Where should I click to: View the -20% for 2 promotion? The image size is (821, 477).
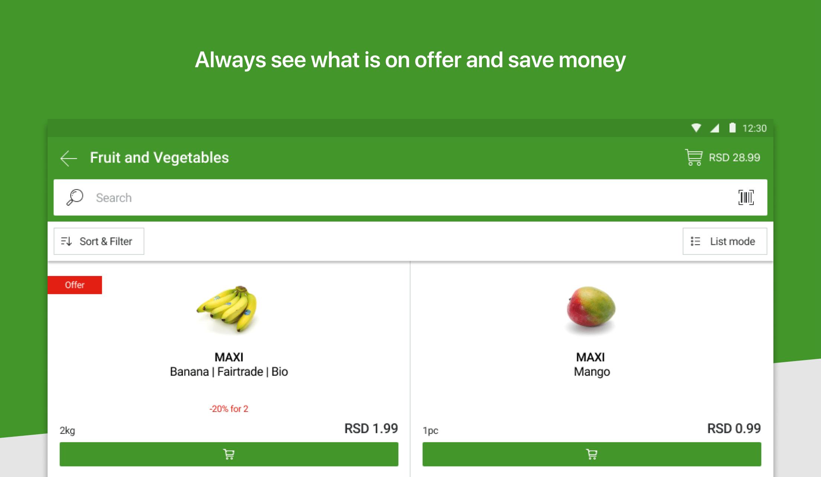pos(229,409)
